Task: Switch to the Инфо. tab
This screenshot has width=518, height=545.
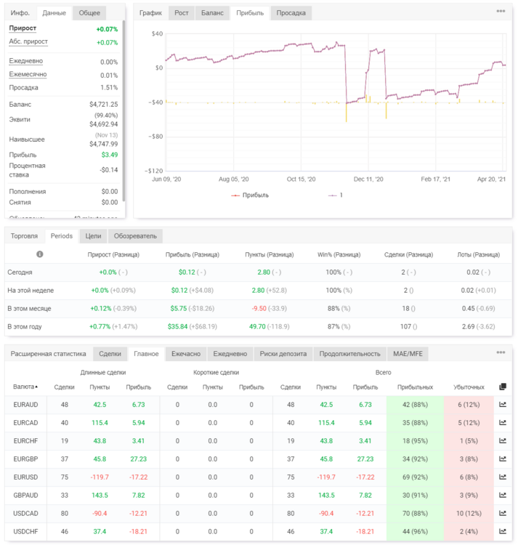Action: tap(20, 13)
